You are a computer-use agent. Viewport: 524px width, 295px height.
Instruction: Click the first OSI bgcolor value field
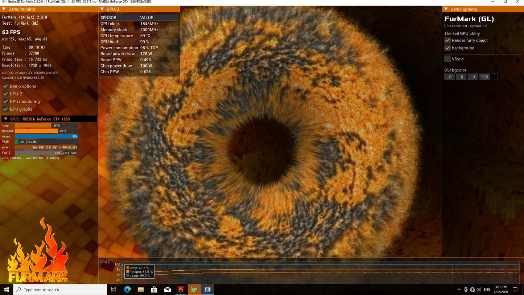pos(450,77)
